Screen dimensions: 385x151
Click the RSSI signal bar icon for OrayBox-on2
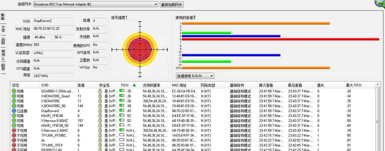pyautogui.click(x=122, y=111)
